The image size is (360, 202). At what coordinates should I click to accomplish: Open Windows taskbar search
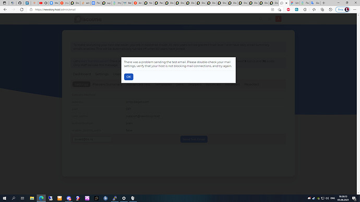[14, 198]
